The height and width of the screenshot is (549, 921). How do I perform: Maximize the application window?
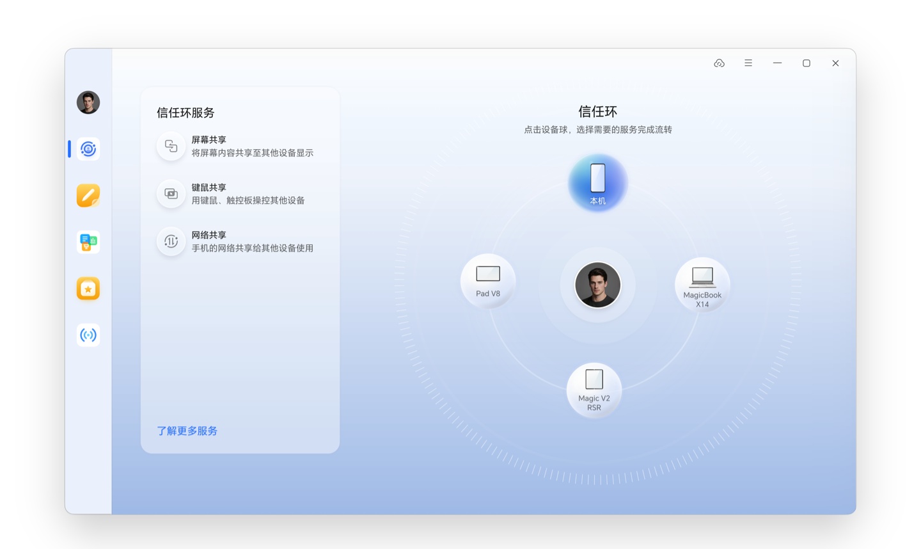807,63
